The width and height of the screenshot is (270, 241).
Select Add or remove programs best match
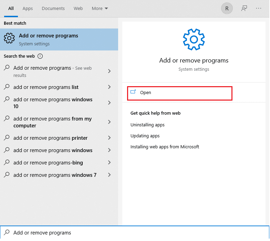point(59,39)
